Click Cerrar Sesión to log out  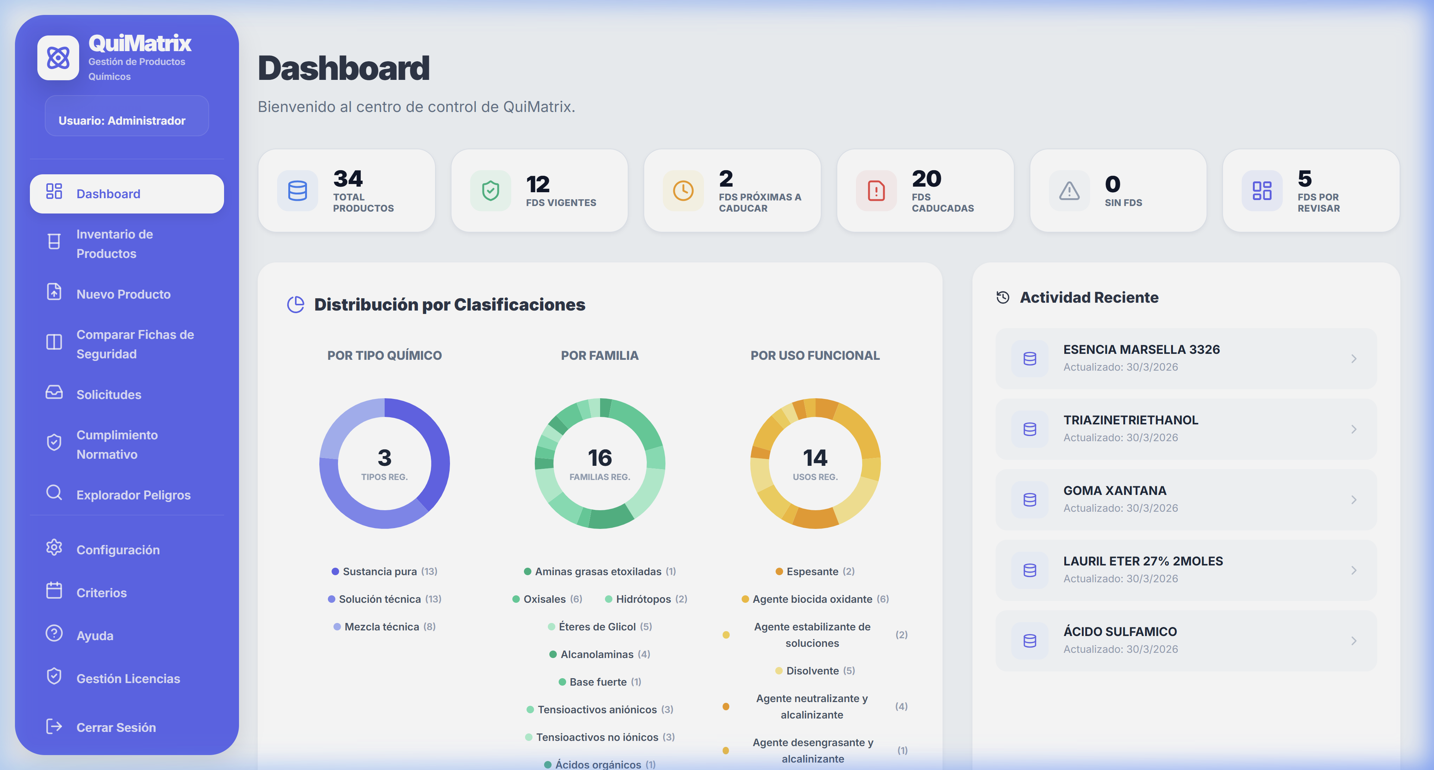(x=116, y=727)
